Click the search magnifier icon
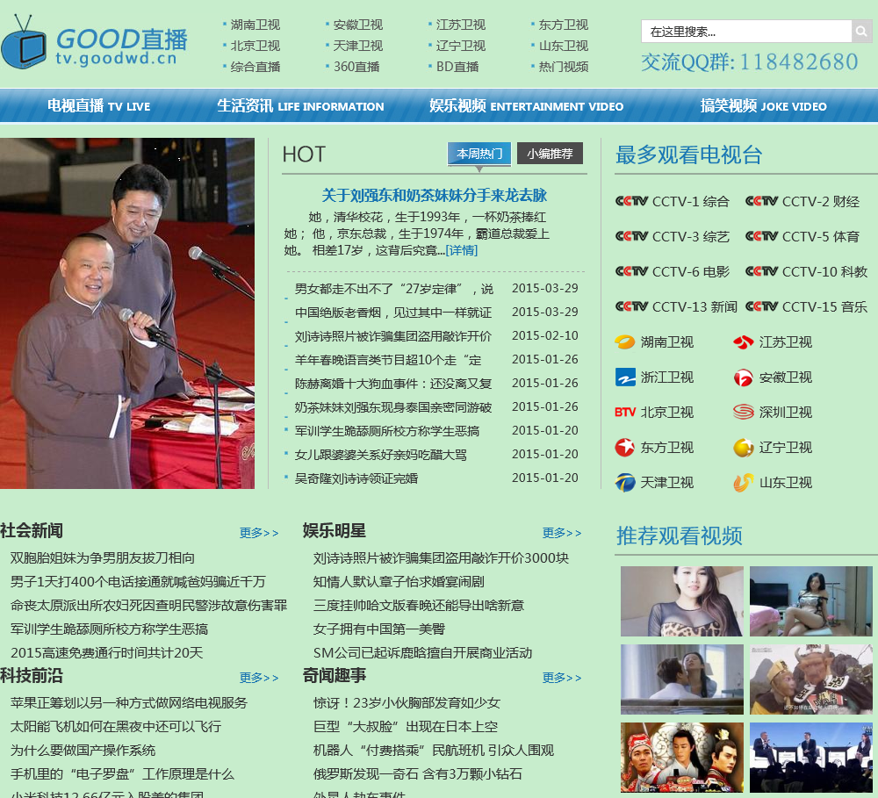 click(x=861, y=32)
